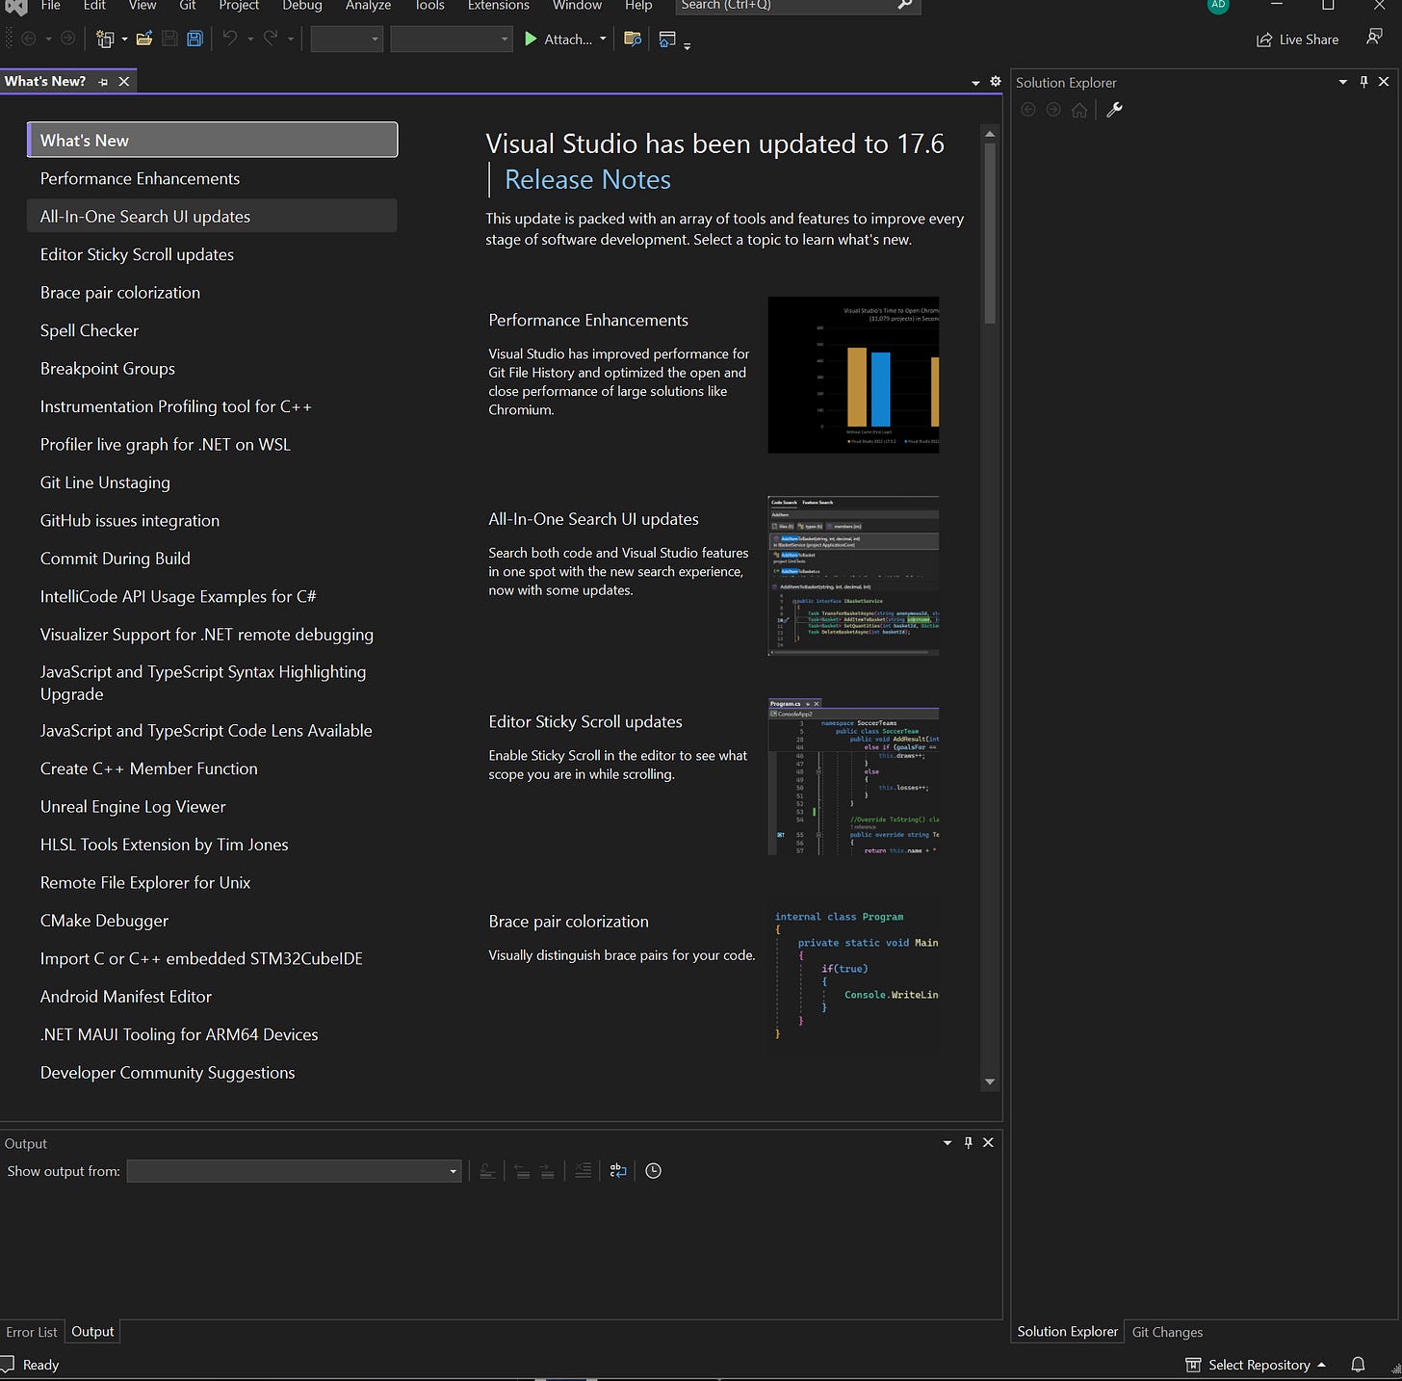Screen dimensions: 1402x1381
Task: Click the Redo arrow icon
Action: click(x=271, y=39)
